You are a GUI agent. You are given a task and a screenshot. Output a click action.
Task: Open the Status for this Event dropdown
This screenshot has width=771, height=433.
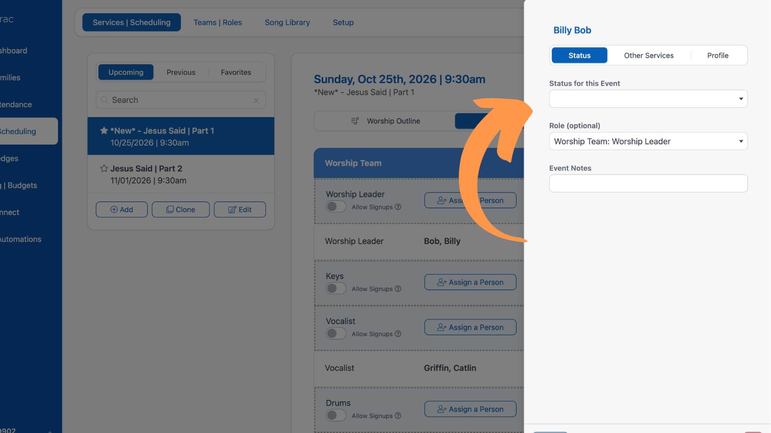pyautogui.click(x=648, y=99)
